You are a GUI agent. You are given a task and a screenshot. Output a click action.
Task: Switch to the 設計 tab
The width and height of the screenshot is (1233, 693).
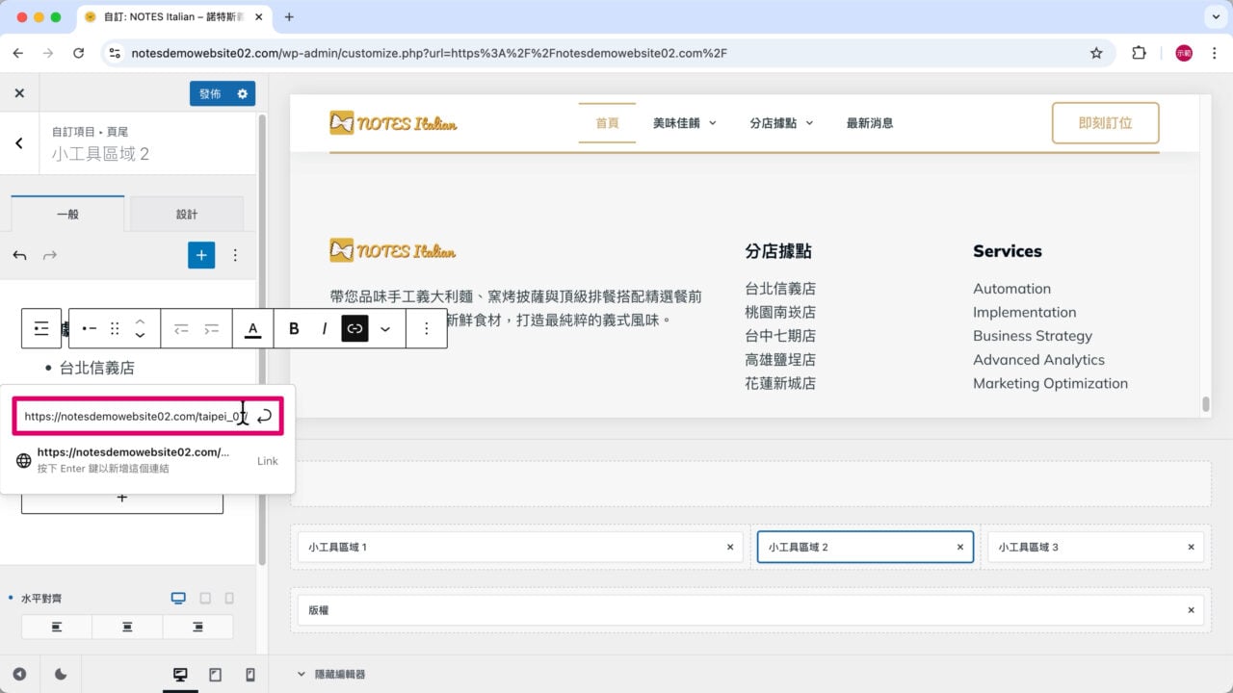pos(187,213)
